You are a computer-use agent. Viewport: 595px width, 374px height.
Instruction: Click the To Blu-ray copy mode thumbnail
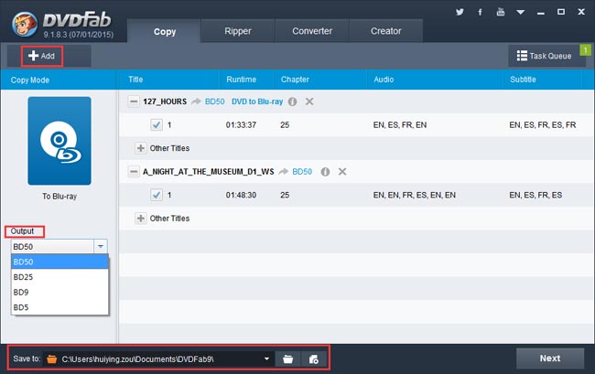coord(59,141)
